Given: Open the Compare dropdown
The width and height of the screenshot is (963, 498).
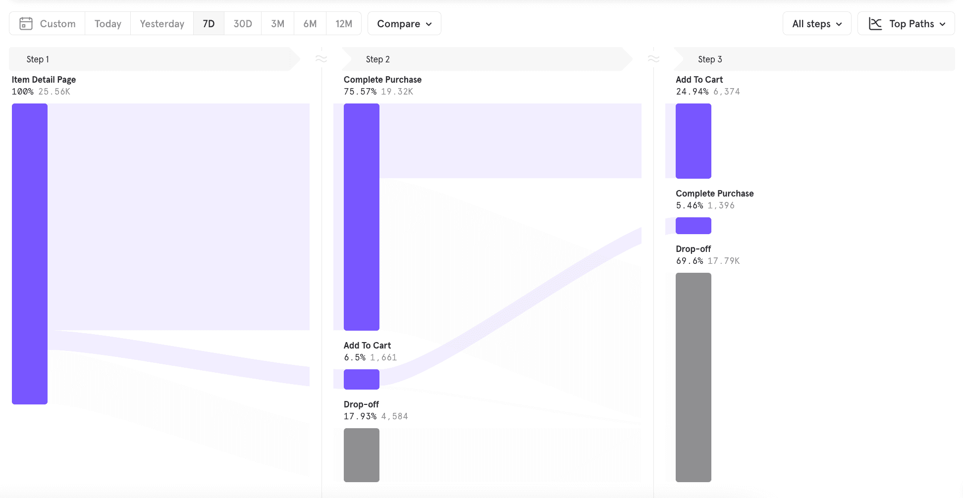Looking at the screenshot, I should (404, 24).
